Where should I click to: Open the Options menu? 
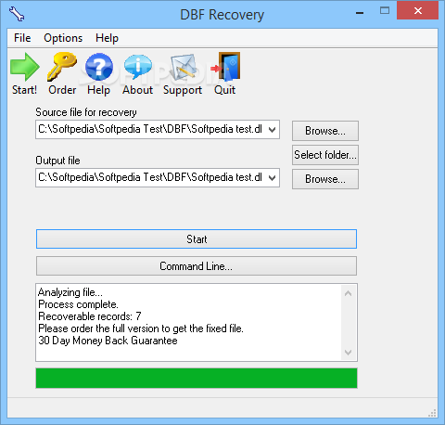(x=63, y=38)
